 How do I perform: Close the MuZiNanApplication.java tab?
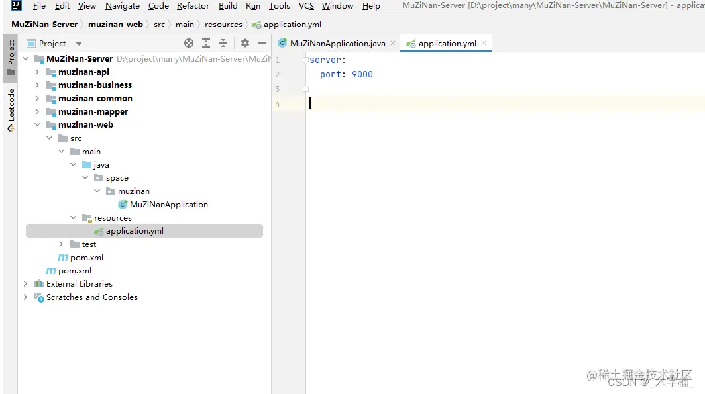393,43
